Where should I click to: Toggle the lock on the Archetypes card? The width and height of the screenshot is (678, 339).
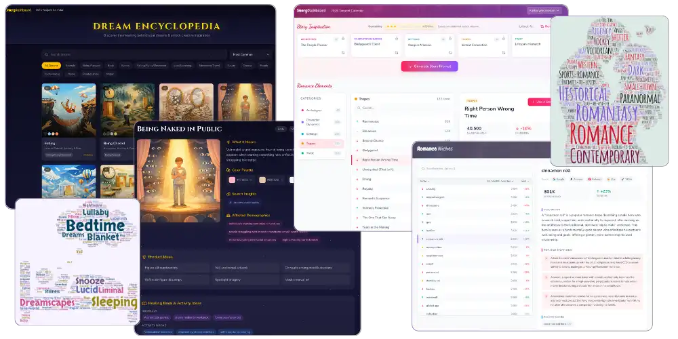(x=343, y=39)
